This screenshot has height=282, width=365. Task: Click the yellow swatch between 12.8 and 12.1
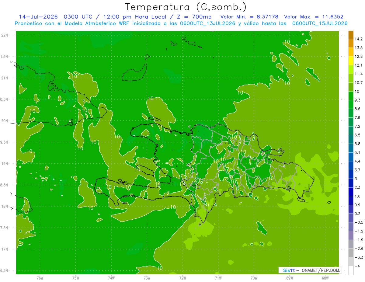click(x=351, y=61)
